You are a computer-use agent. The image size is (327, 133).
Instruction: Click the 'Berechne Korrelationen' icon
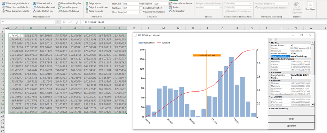click(x=226, y=11)
